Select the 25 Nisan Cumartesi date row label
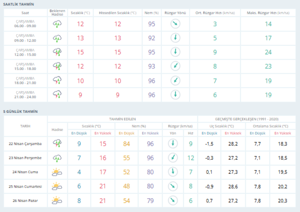Viewport: 300px width, 212px height. pos(26,186)
